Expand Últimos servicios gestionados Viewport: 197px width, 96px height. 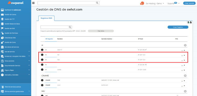tap(29, 91)
